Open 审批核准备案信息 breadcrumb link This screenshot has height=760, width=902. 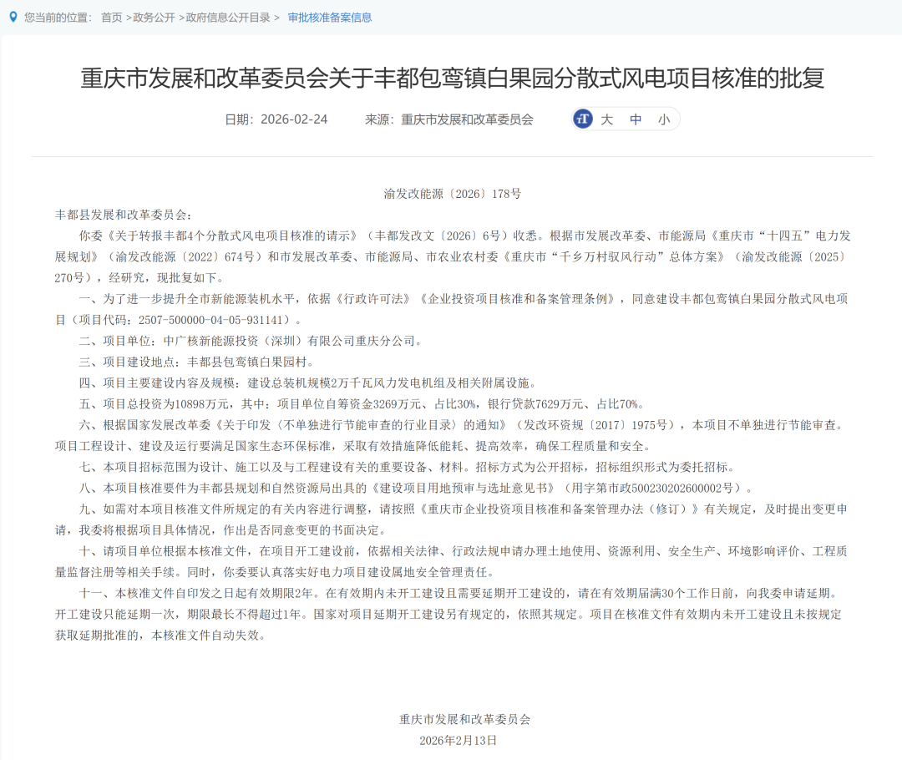point(330,18)
